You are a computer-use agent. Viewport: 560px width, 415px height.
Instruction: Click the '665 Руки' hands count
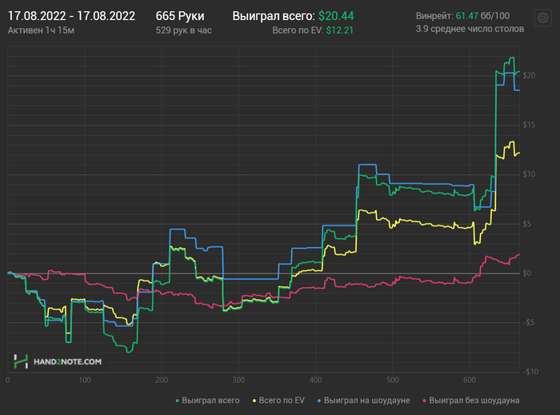[180, 16]
